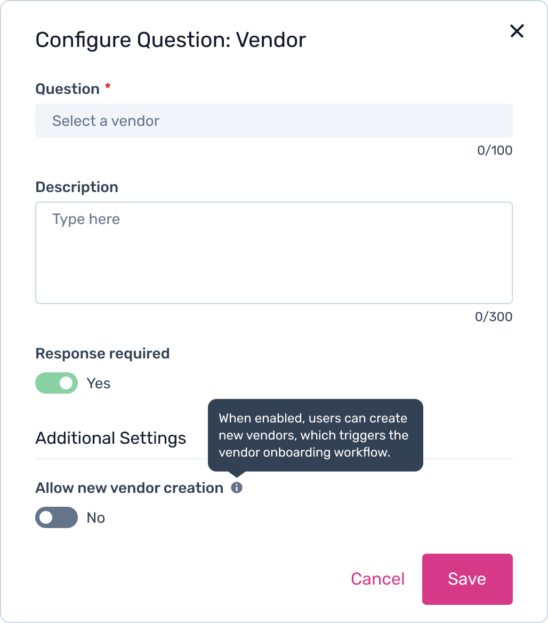Click the 'No' label beside vendor creation toggle

click(96, 518)
